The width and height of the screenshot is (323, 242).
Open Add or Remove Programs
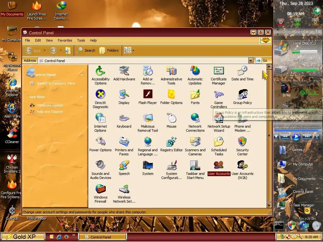148,75
